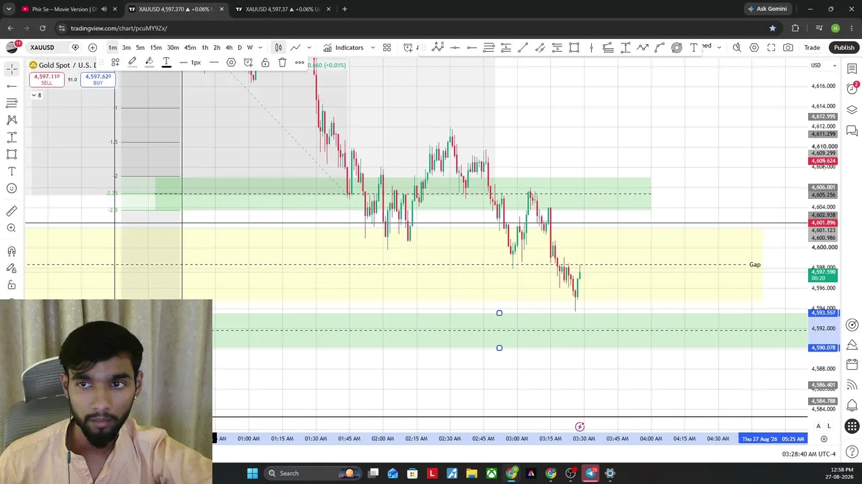Viewport: 862px width, 484px height.
Task: Click the SELL 4,597.11 button
Action: (x=46, y=79)
